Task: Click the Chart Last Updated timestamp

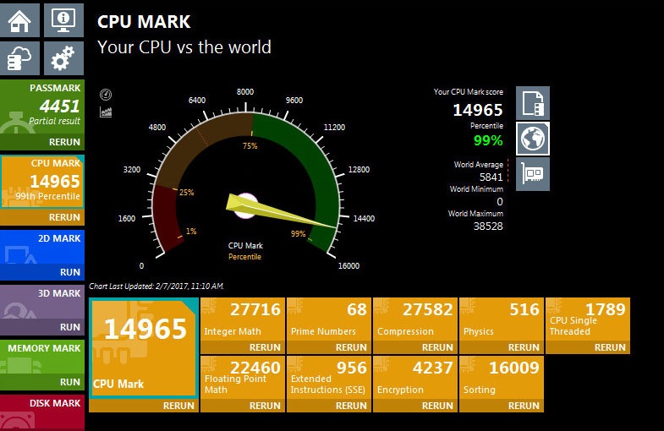Action: (x=156, y=286)
